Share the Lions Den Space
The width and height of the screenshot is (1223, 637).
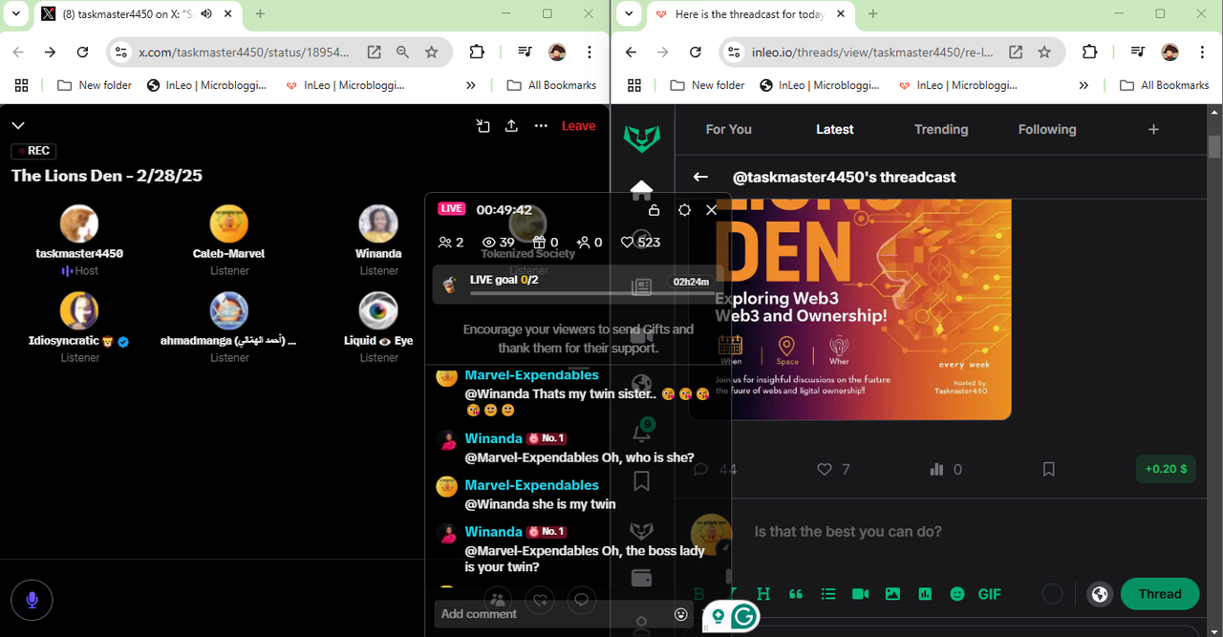point(511,125)
